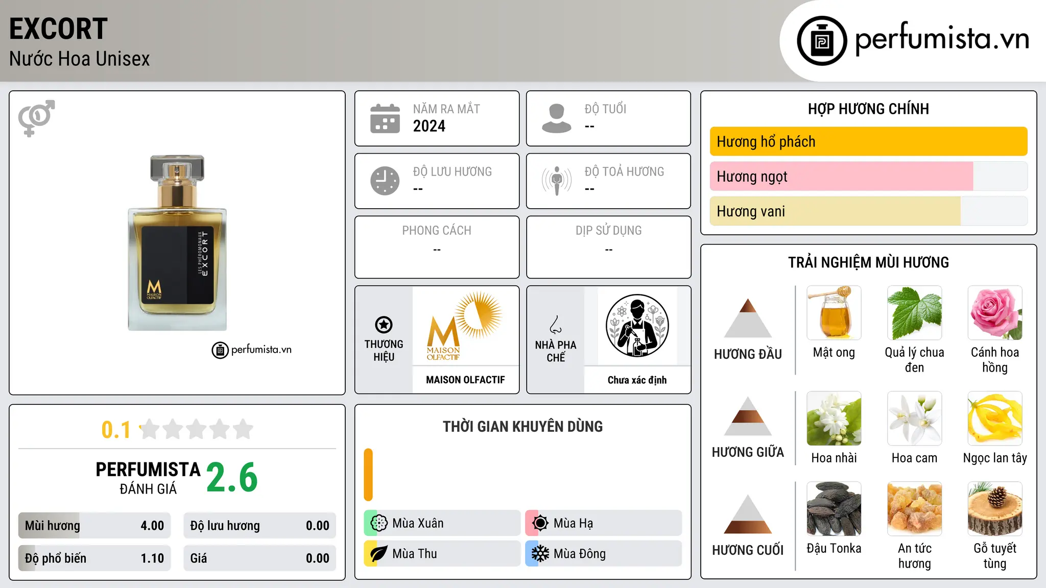Screen dimensions: 1046x588
Task: Click the Hương đầu pyramid icon
Action: pos(748,318)
